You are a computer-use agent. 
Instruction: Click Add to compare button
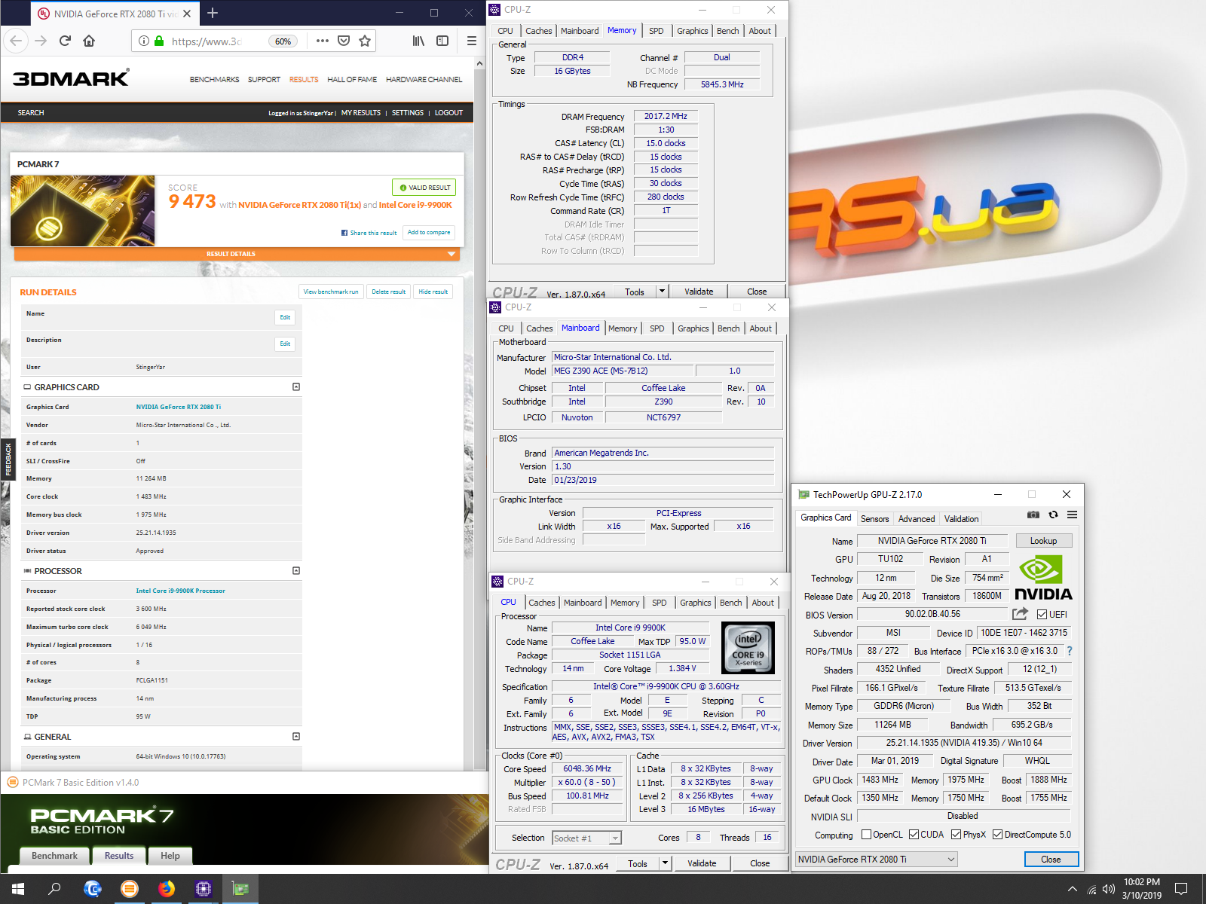click(429, 233)
